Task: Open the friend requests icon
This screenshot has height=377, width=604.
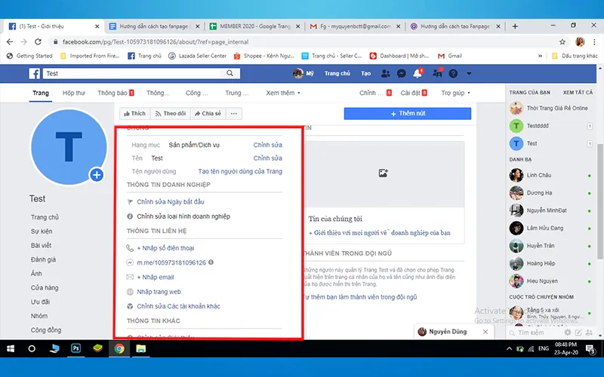Action: (386, 74)
